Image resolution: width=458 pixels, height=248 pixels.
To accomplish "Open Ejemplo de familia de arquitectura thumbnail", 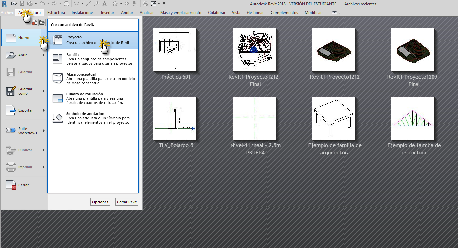I will pyautogui.click(x=333, y=118).
